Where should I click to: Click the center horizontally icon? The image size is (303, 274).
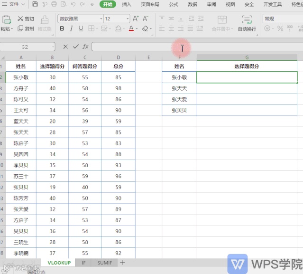pyautogui.click(x=171, y=28)
